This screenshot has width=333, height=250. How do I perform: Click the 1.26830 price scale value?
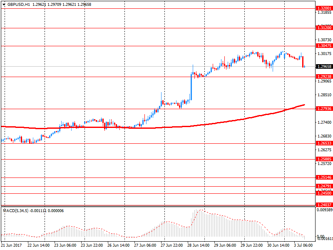click(324, 136)
